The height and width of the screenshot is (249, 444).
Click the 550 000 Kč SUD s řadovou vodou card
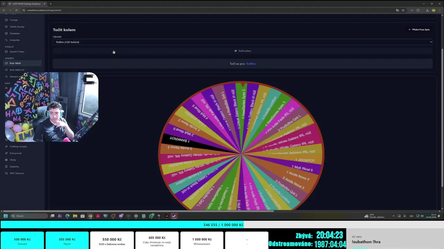click(x=112, y=241)
